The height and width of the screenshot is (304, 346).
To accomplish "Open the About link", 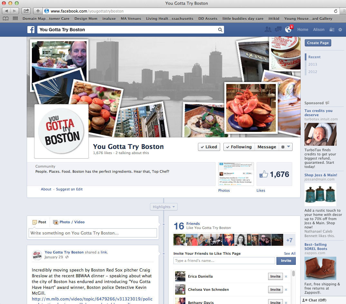I will coord(46,189).
